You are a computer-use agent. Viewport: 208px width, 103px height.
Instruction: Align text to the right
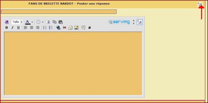click(37, 28)
